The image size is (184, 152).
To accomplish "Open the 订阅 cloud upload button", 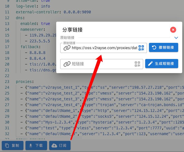I will [x=60, y=145].
